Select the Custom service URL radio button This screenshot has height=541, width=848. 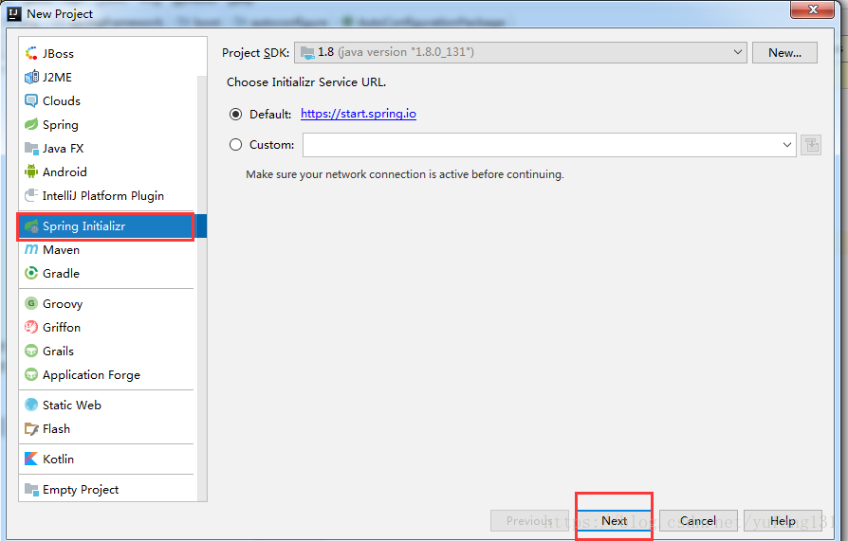tap(236, 145)
